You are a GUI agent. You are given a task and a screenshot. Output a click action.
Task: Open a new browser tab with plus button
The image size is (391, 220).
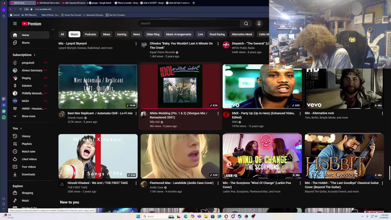[x=194, y=3]
